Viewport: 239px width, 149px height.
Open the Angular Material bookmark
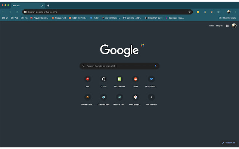[39, 18]
